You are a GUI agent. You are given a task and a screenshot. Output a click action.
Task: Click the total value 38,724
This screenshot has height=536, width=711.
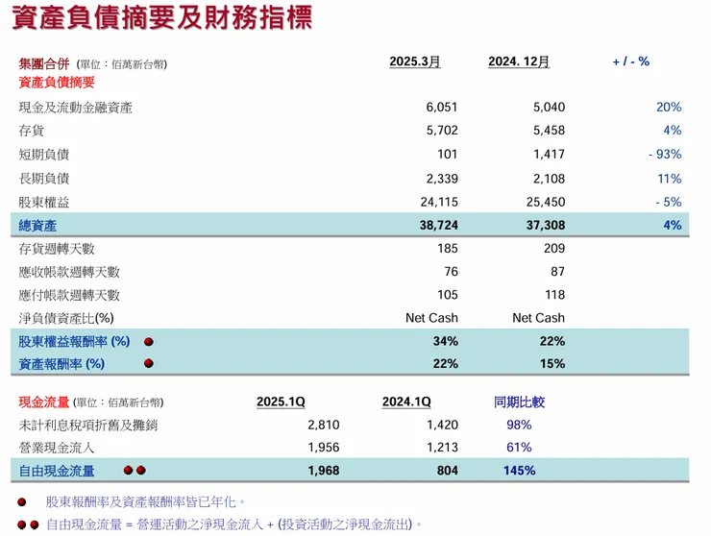click(438, 225)
